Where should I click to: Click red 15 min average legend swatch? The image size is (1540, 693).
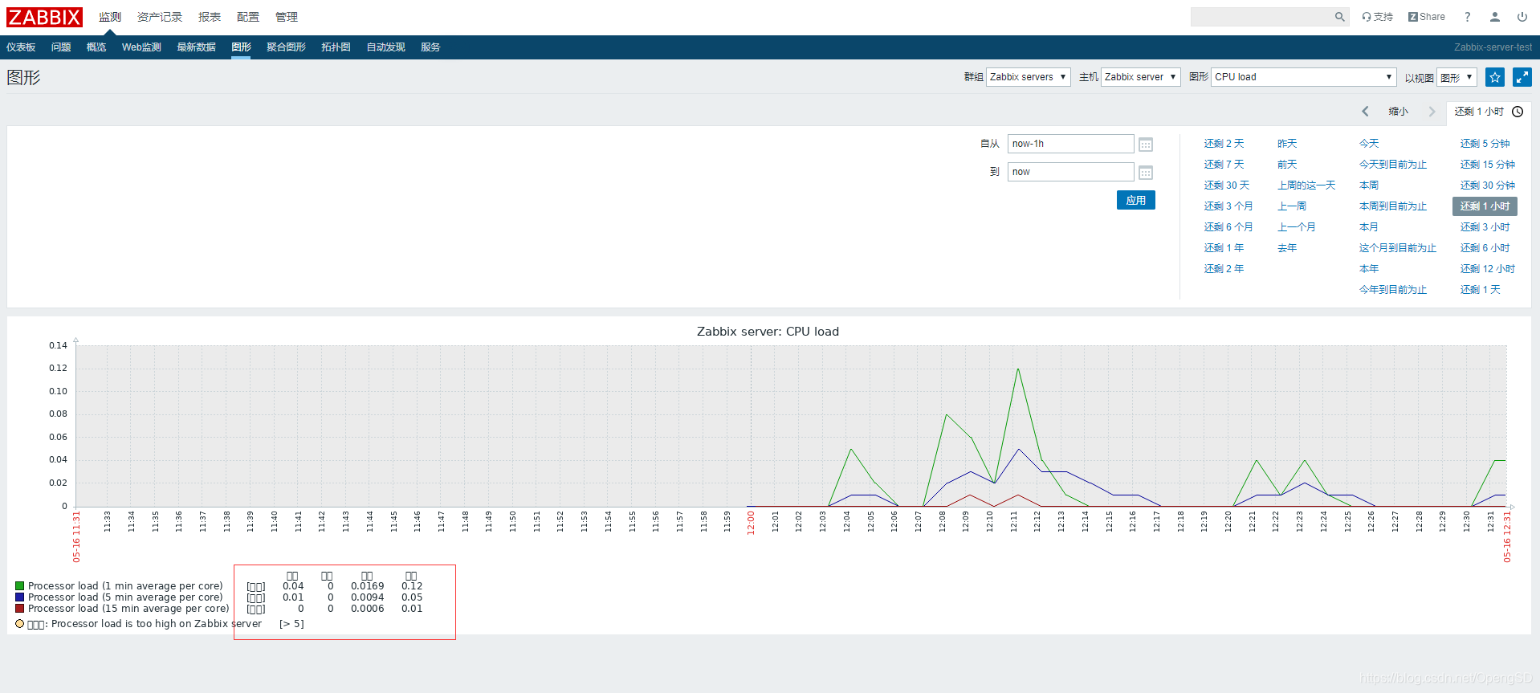tap(20, 609)
